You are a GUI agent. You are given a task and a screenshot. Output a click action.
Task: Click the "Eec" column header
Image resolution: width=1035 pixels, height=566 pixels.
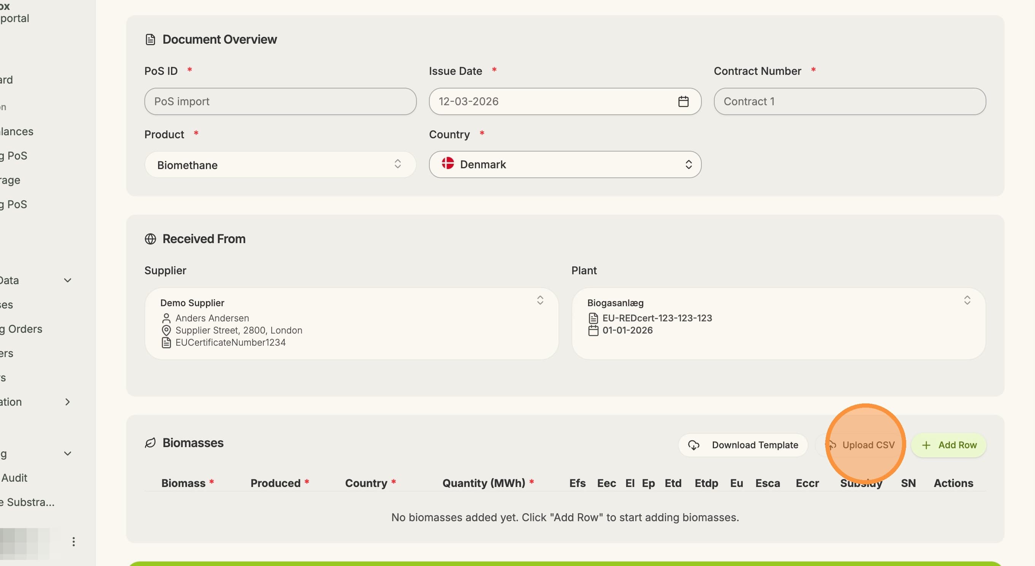click(606, 483)
